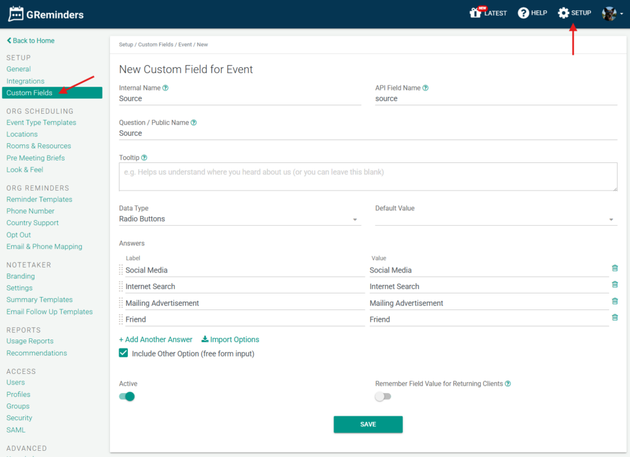Click Add Another Answer link

156,340
